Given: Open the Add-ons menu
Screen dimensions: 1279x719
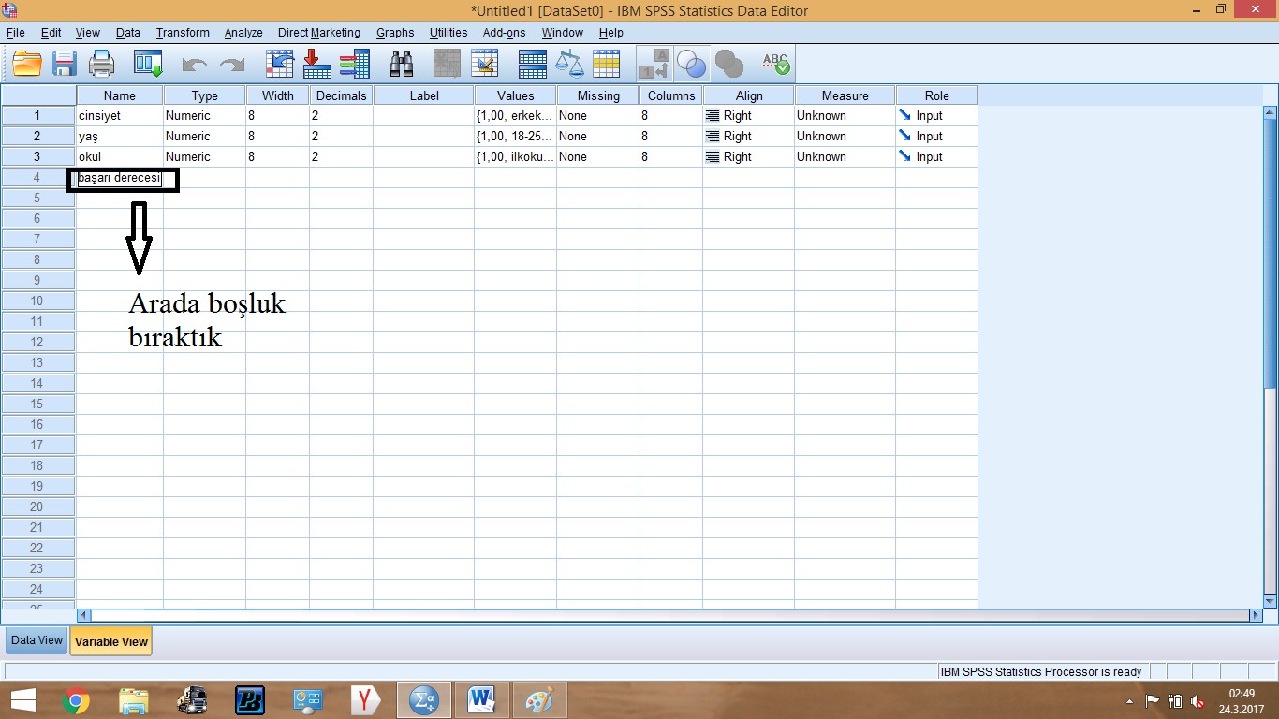Looking at the screenshot, I should click(505, 33).
